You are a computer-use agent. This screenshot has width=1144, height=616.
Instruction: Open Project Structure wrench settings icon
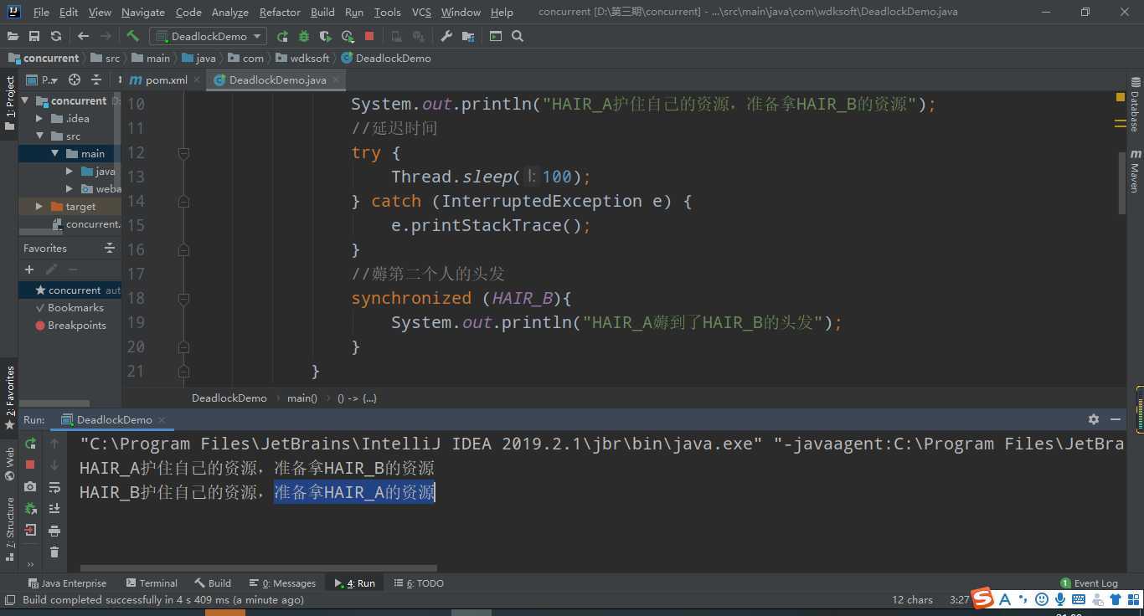click(x=446, y=36)
